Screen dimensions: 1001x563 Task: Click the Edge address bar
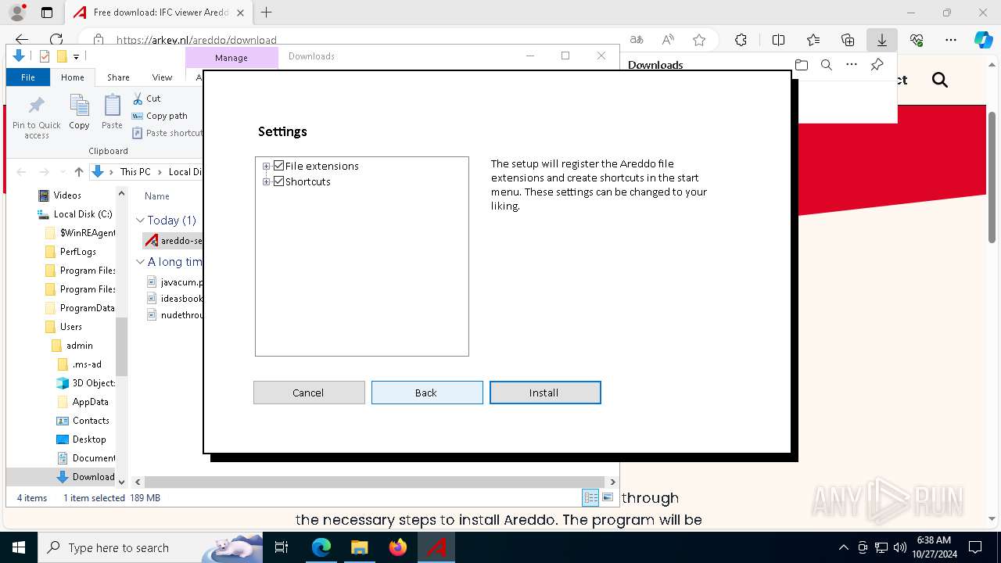352,40
